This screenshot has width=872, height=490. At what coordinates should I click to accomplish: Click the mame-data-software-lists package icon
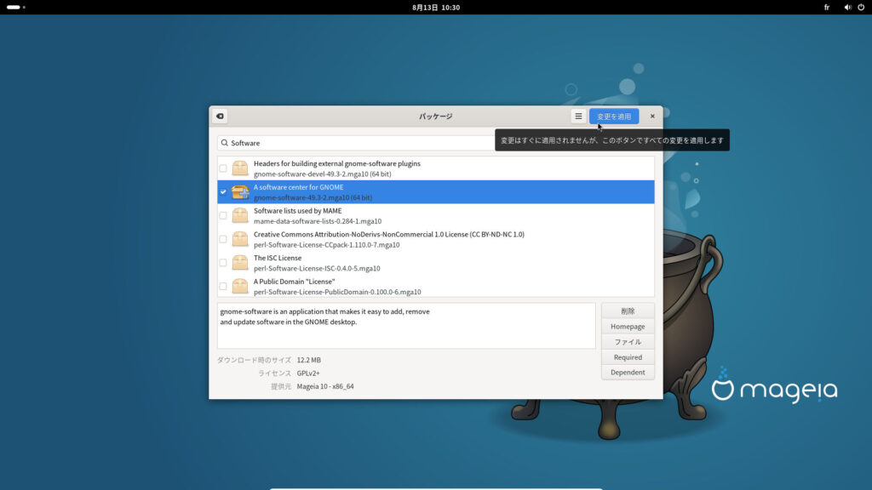tap(239, 215)
